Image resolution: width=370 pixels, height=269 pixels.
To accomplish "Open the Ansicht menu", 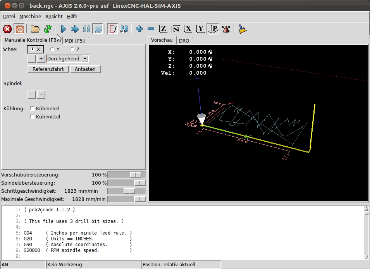I will coord(54,16).
